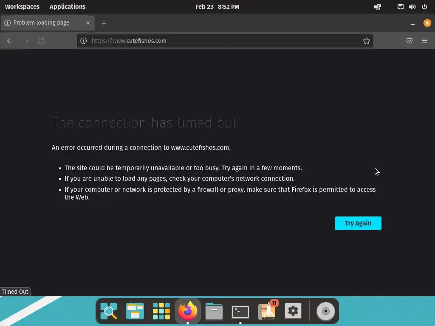Click the 'check your computer's network connection' bullet
This screenshot has height=326, width=435.
coord(180,179)
